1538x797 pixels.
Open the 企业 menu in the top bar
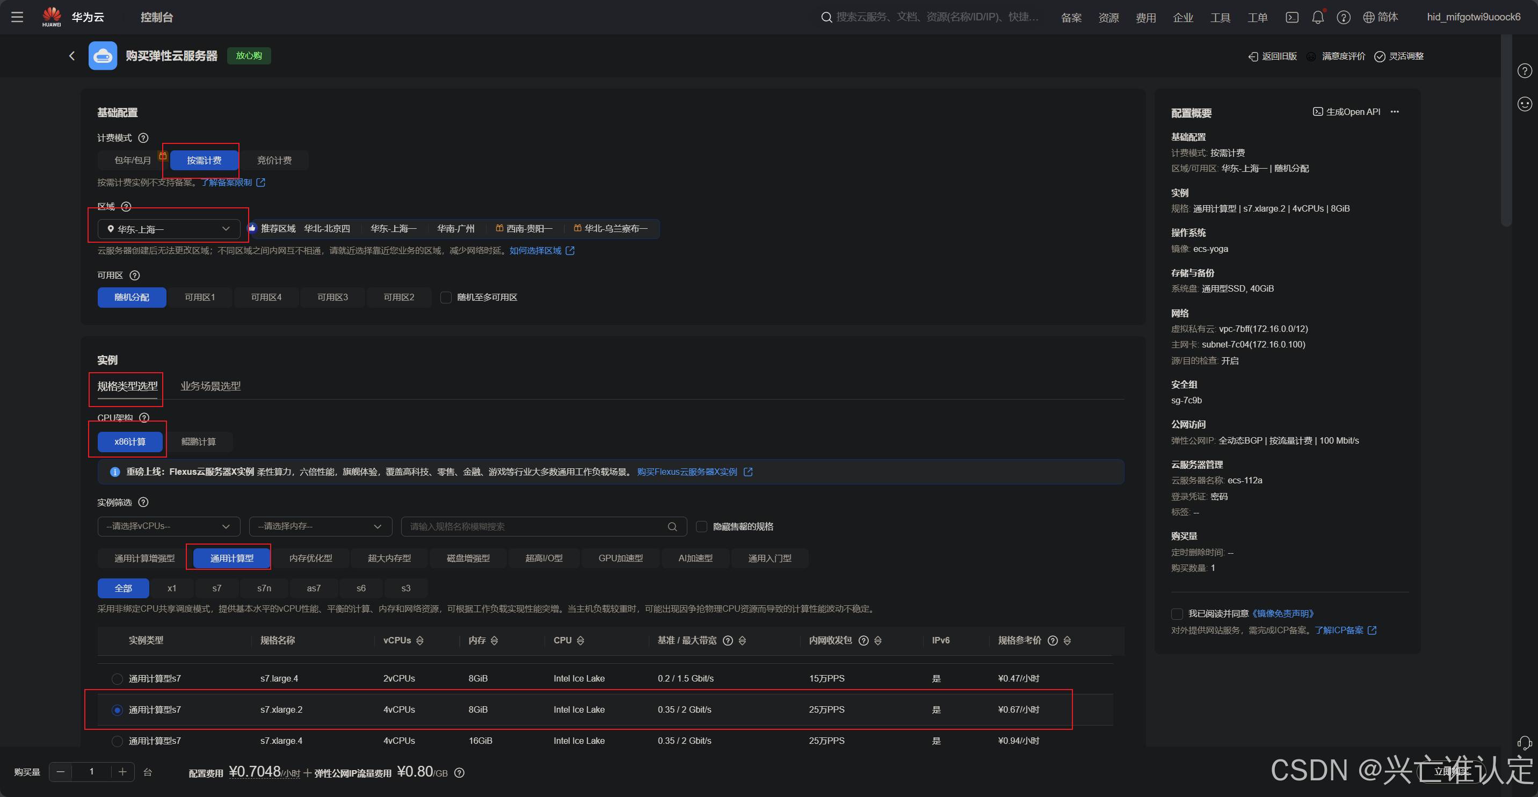(x=1182, y=17)
